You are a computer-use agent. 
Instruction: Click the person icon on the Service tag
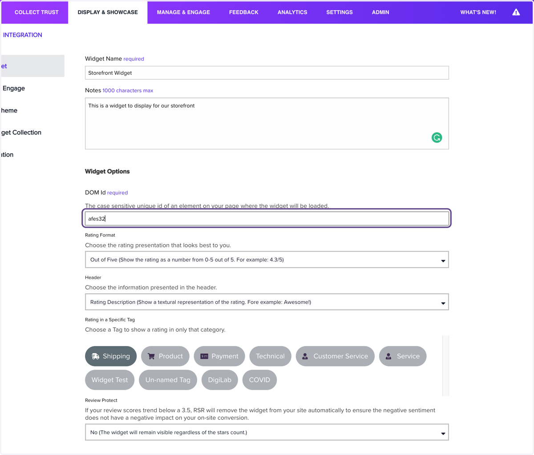point(388,356)
